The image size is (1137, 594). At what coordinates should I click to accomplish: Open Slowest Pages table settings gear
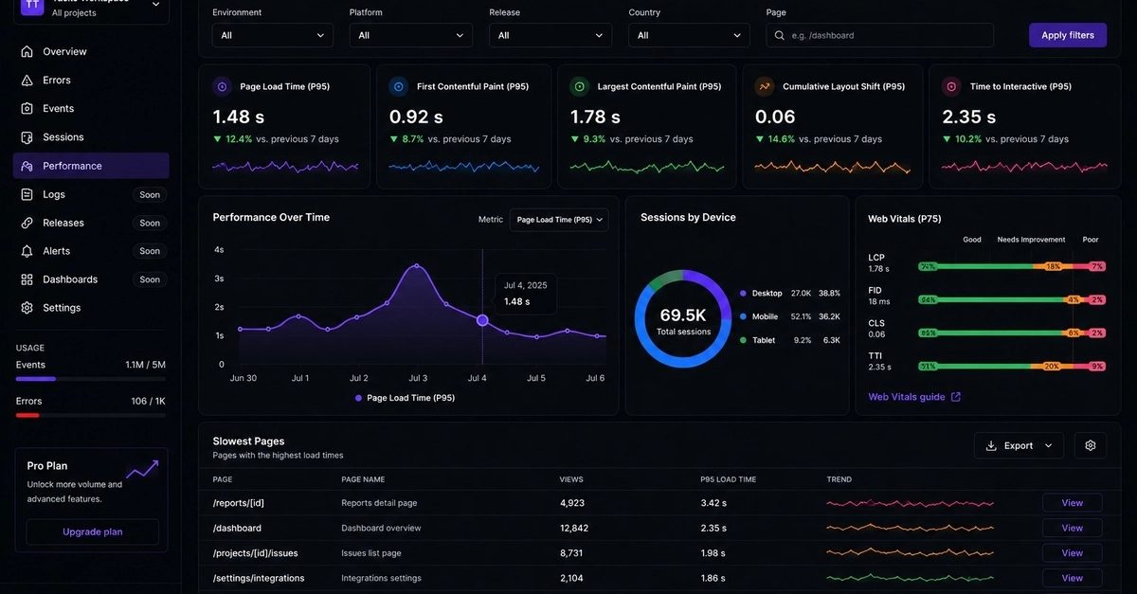click(x=1091, y=445)
